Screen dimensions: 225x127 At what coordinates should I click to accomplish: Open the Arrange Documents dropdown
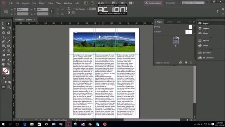coord(131,3)
